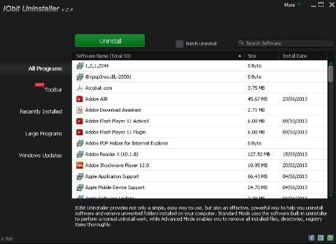Select Adobe PDF Helper for Internet Explorer
Screen dimensions: 336x244
(126, 143)
